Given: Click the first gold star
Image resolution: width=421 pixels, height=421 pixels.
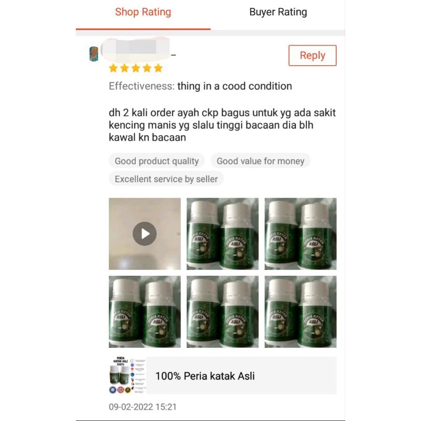Looking at the screenshot, I should tap(113, 68).
